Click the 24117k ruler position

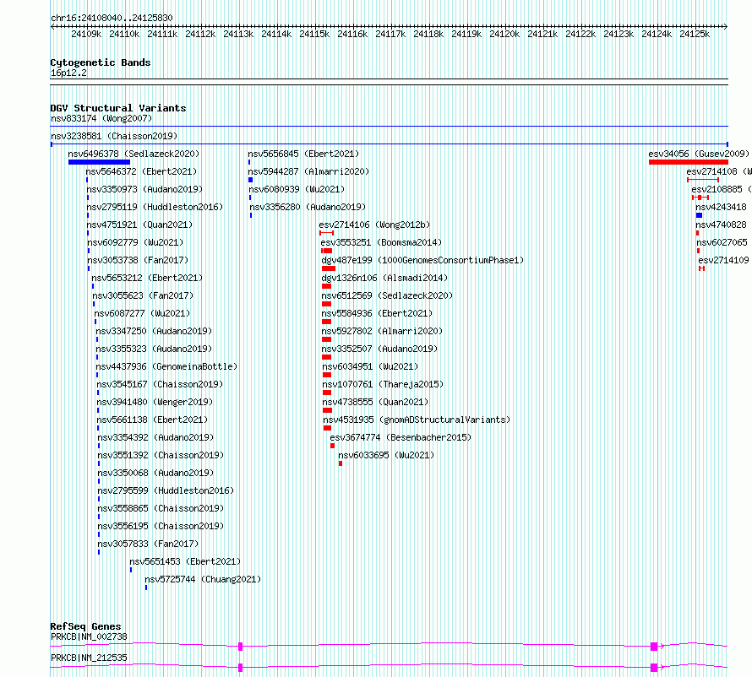pyautogui.click(x=390, y=34)
